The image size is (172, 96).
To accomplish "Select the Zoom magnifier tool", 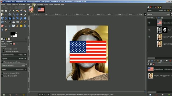I will point(10,14).
